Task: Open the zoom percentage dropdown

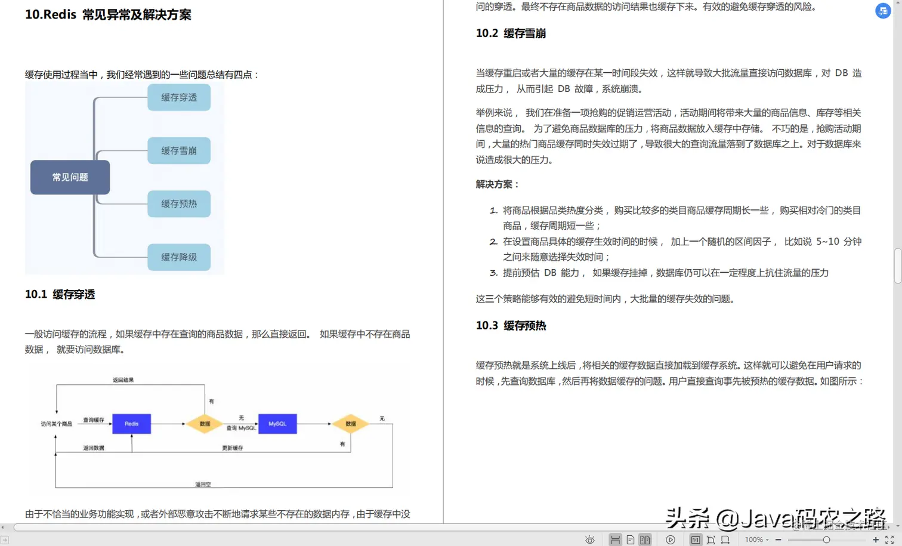Action: pos(767,539)
